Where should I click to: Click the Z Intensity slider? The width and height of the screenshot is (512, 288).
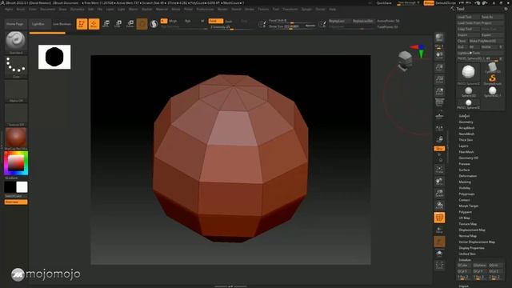pyautogui.click(x=232, y=27)
